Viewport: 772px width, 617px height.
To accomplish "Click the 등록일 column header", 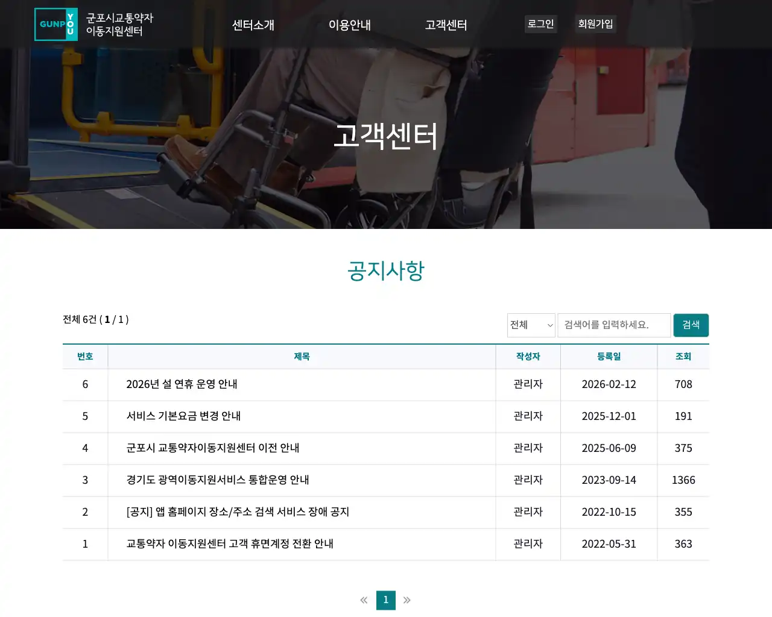I will [x=609, y=357].
